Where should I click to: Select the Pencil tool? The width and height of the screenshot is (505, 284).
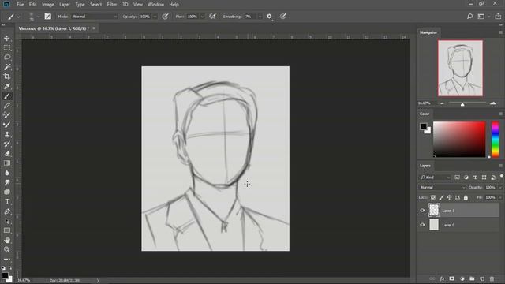(7, 106)
